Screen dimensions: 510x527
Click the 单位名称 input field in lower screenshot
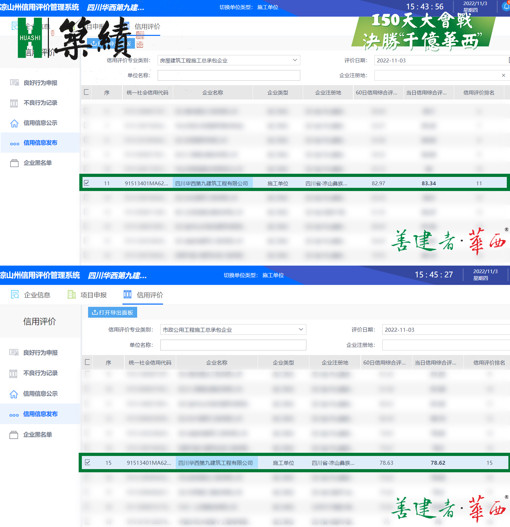(x=233, y=345)
